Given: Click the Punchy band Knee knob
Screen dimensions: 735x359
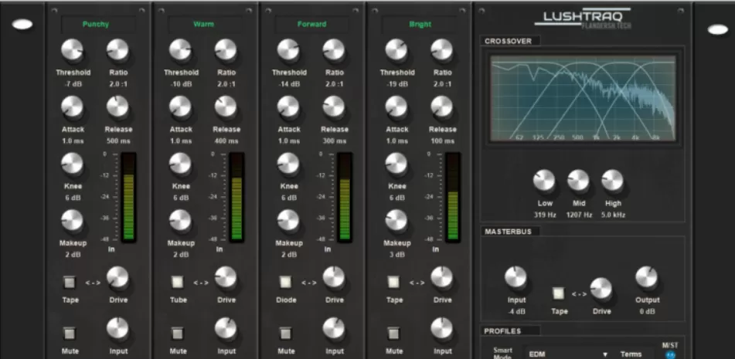Looking at the screenshot, I should coord(72,164).
